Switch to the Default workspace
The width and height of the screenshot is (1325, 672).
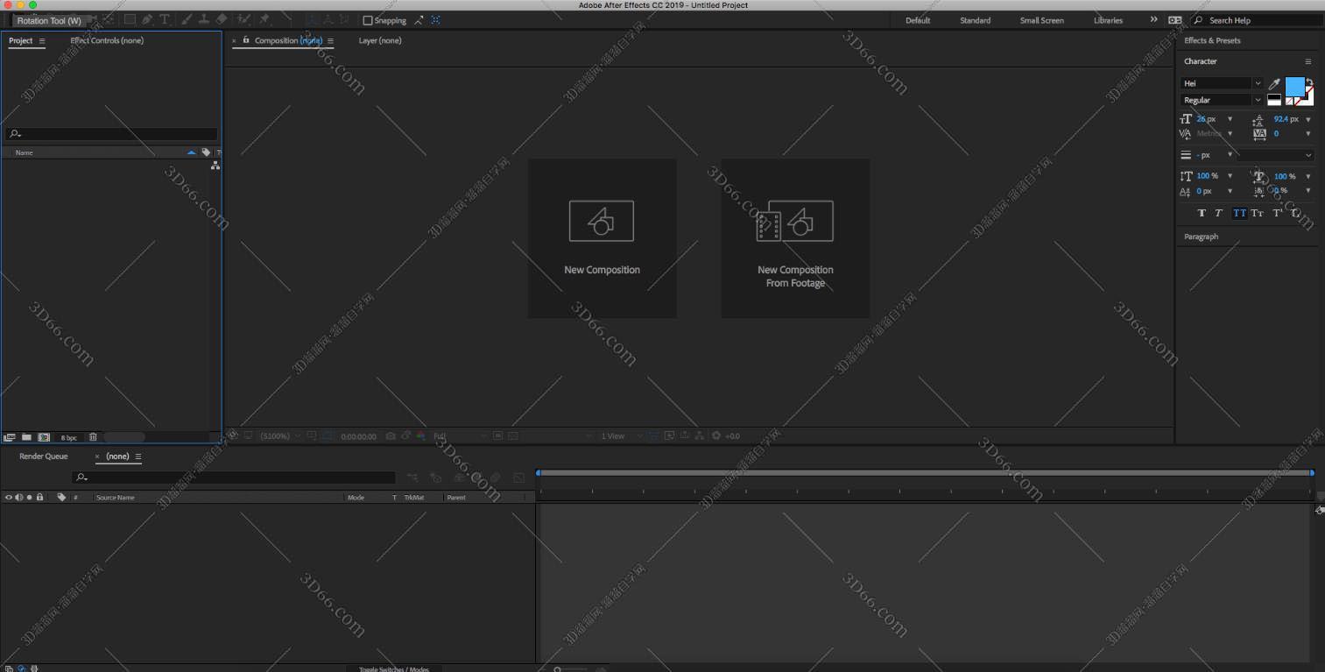point(918,20)
